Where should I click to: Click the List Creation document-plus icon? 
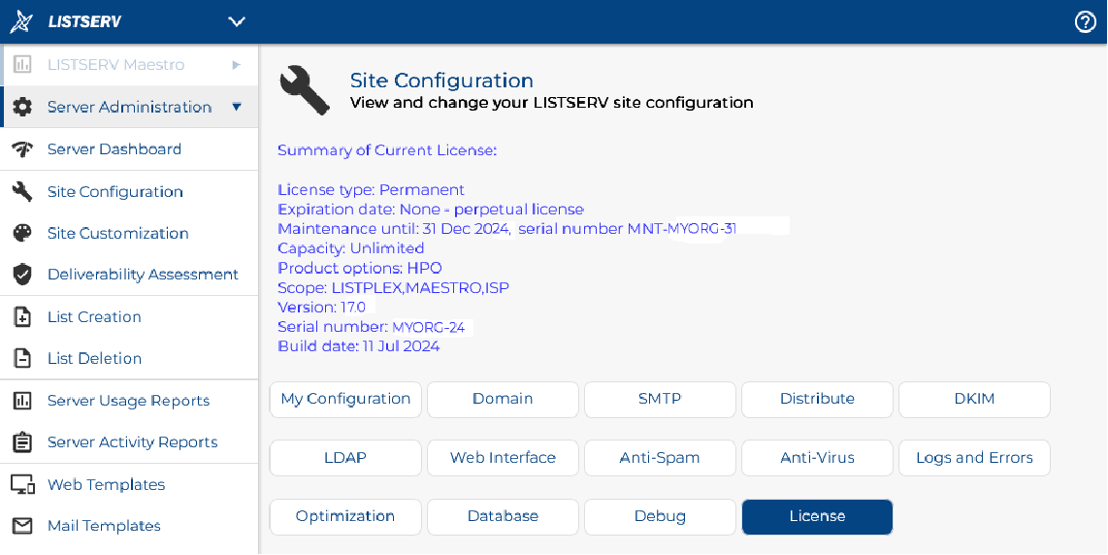point(22,316)
